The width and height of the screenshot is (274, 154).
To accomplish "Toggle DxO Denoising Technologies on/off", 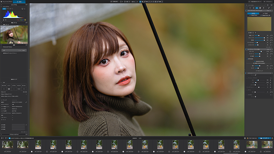I will coord(247,11).
